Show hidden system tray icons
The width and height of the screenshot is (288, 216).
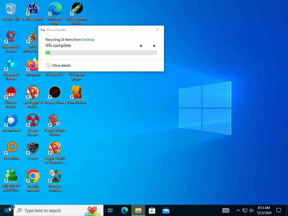tap(238, 210)
